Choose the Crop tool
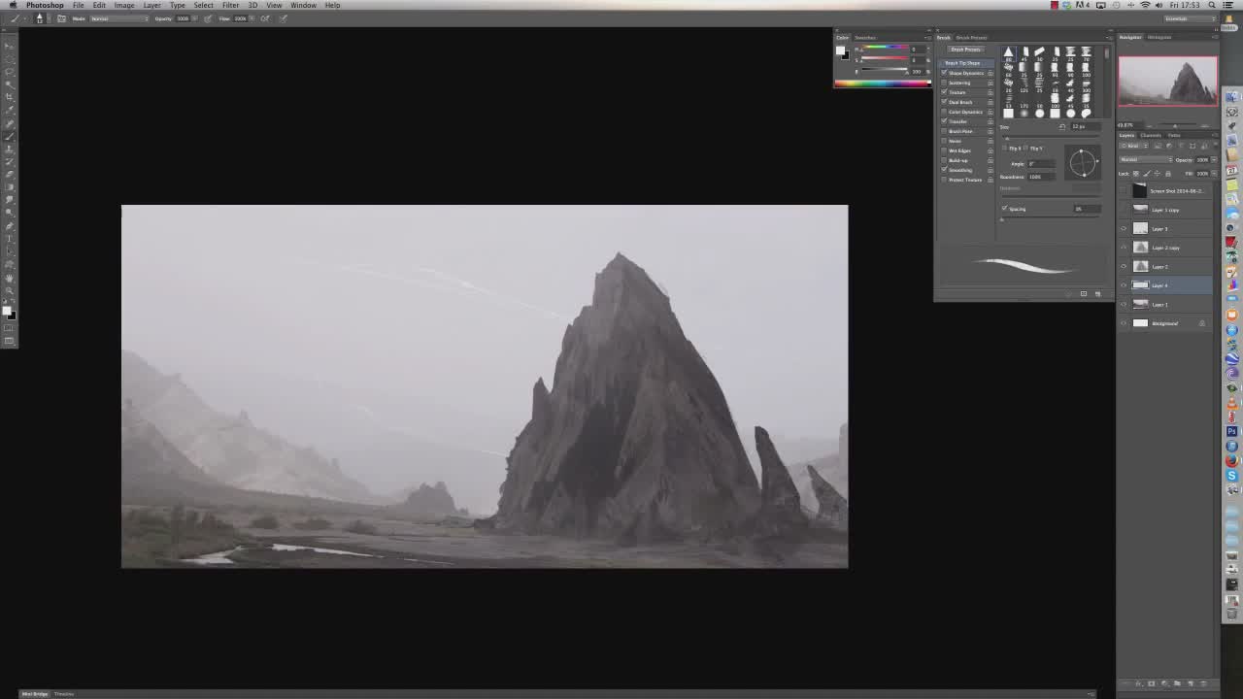This screenshot has width=1243, height=699. 10,97
